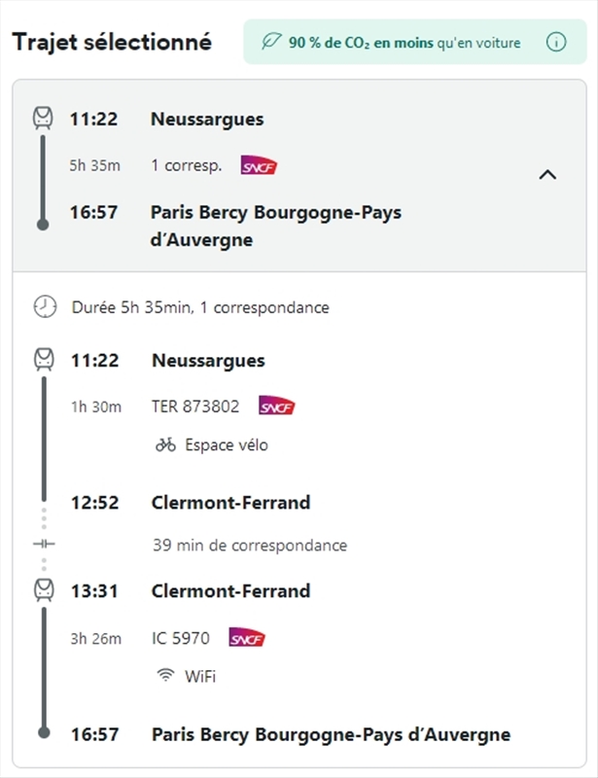This screenshot has height=778, width=598.
Task: Click the final Paris Bercy Bourgogne-Pays d'Auvergne stop
Action: [x=331, y=734]
